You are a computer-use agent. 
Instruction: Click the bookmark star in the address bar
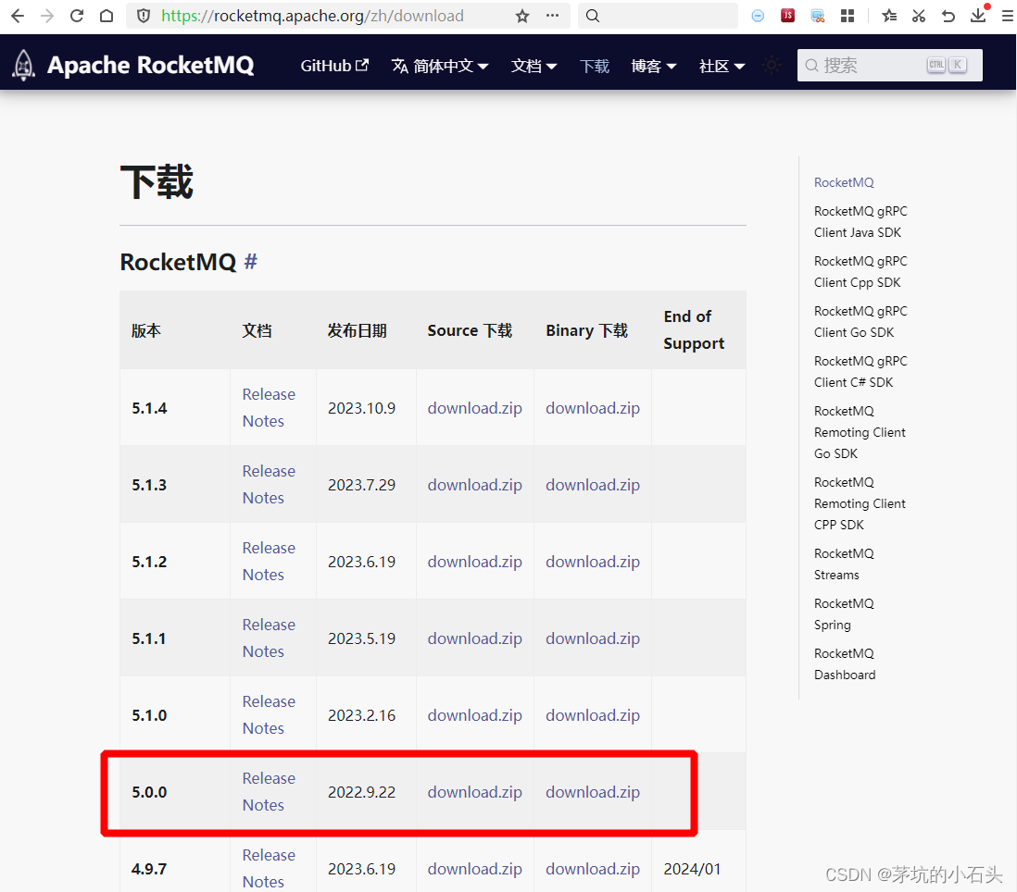521,16
